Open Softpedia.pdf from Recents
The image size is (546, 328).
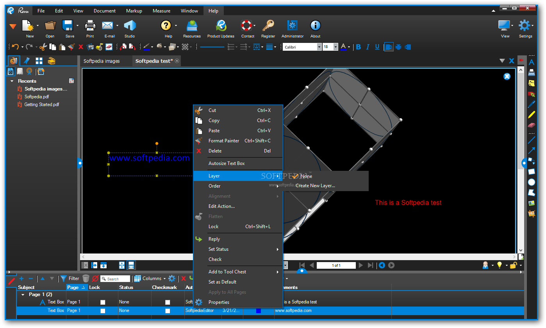[x=37, y=97]
